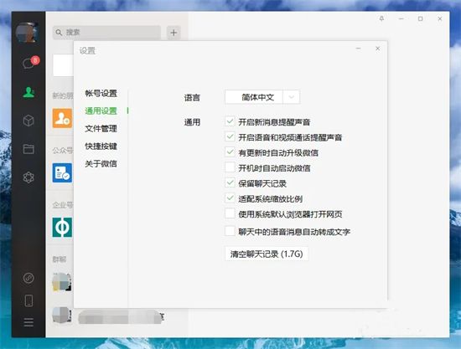Enable 使用系统默认浏览器打开网页 checkbox
This screenshot has height=349, width=461.
click(230, 213)
